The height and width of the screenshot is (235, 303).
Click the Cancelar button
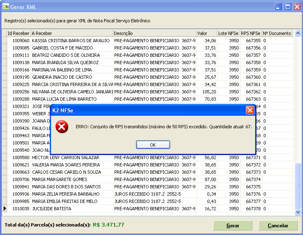point(278,226)
